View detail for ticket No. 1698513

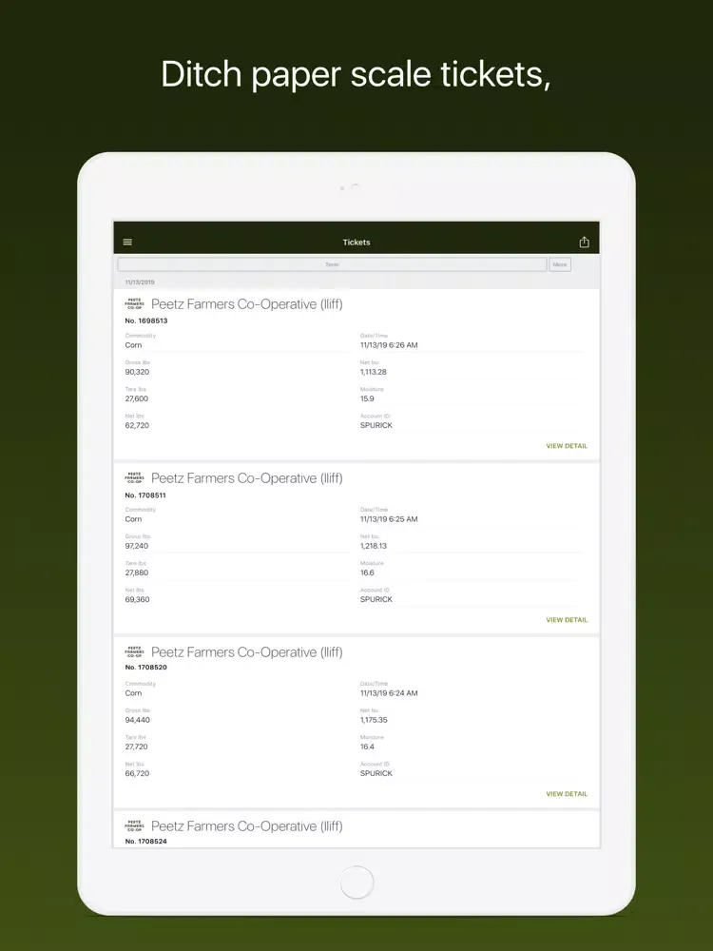coord(567,446)
